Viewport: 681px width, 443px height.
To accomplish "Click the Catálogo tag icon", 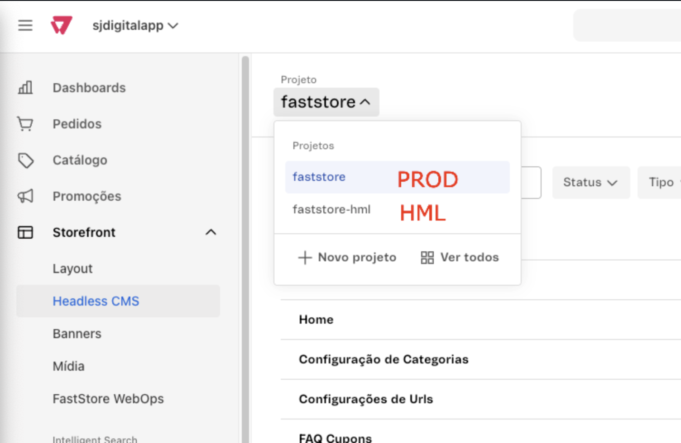I will [25, 160].
